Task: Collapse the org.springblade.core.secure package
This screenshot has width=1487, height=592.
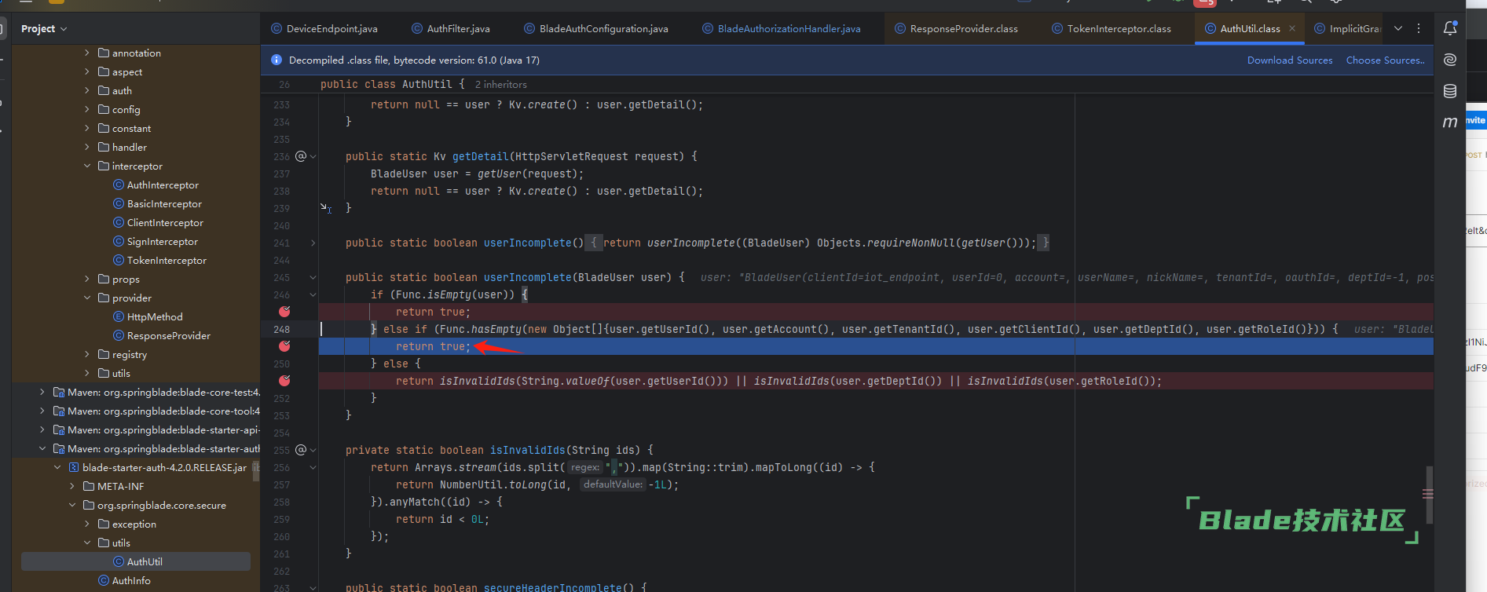Action: pyautogui.click(x=72, y=505)
